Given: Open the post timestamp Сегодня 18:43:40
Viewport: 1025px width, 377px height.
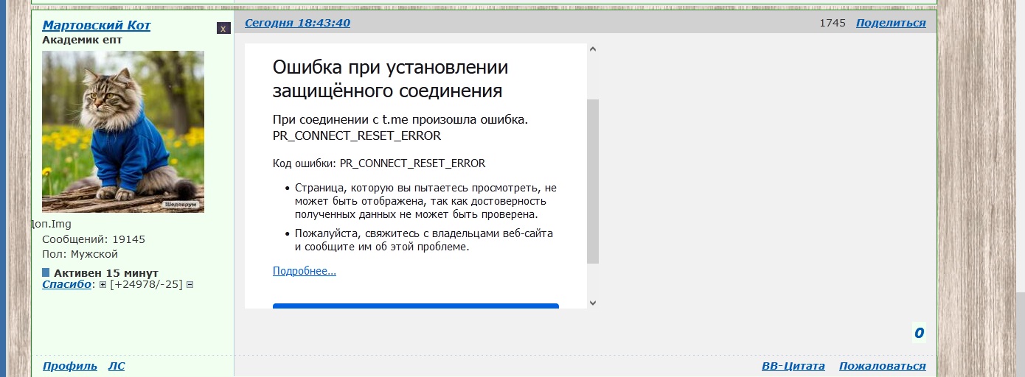Looking at the screenshot, I should [x=297, y=23].
